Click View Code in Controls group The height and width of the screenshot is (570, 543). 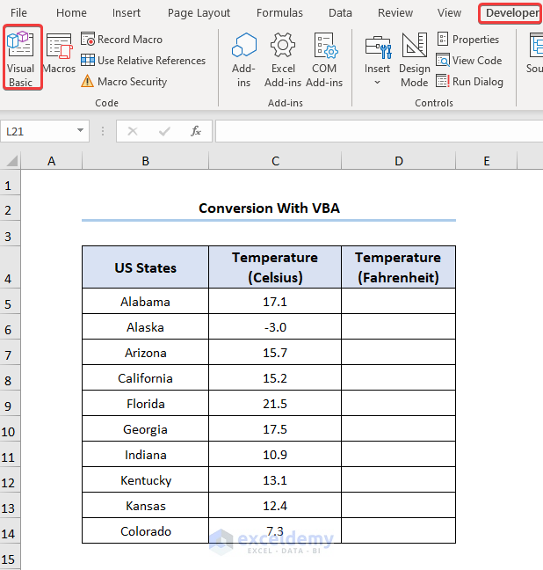[469, 61]
